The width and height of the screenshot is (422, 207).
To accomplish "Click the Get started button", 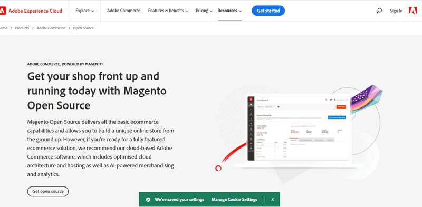I will pyautogui.click(x=268, y=11).
